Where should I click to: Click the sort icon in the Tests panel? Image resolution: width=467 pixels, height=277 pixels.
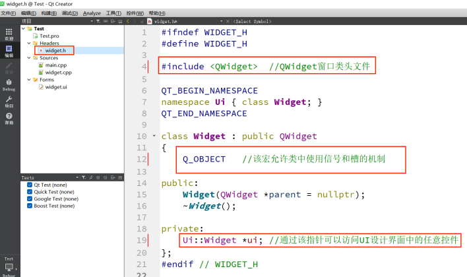(x=91, y=177)
